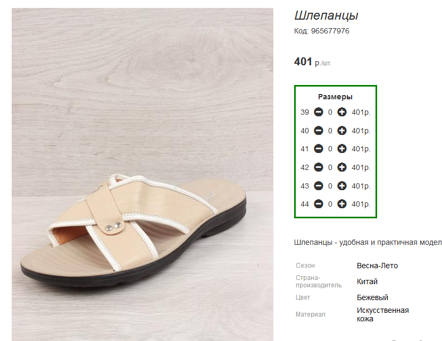Click the Бежевый color value
This screenshot has width=442, height=341.
point(372,297)
